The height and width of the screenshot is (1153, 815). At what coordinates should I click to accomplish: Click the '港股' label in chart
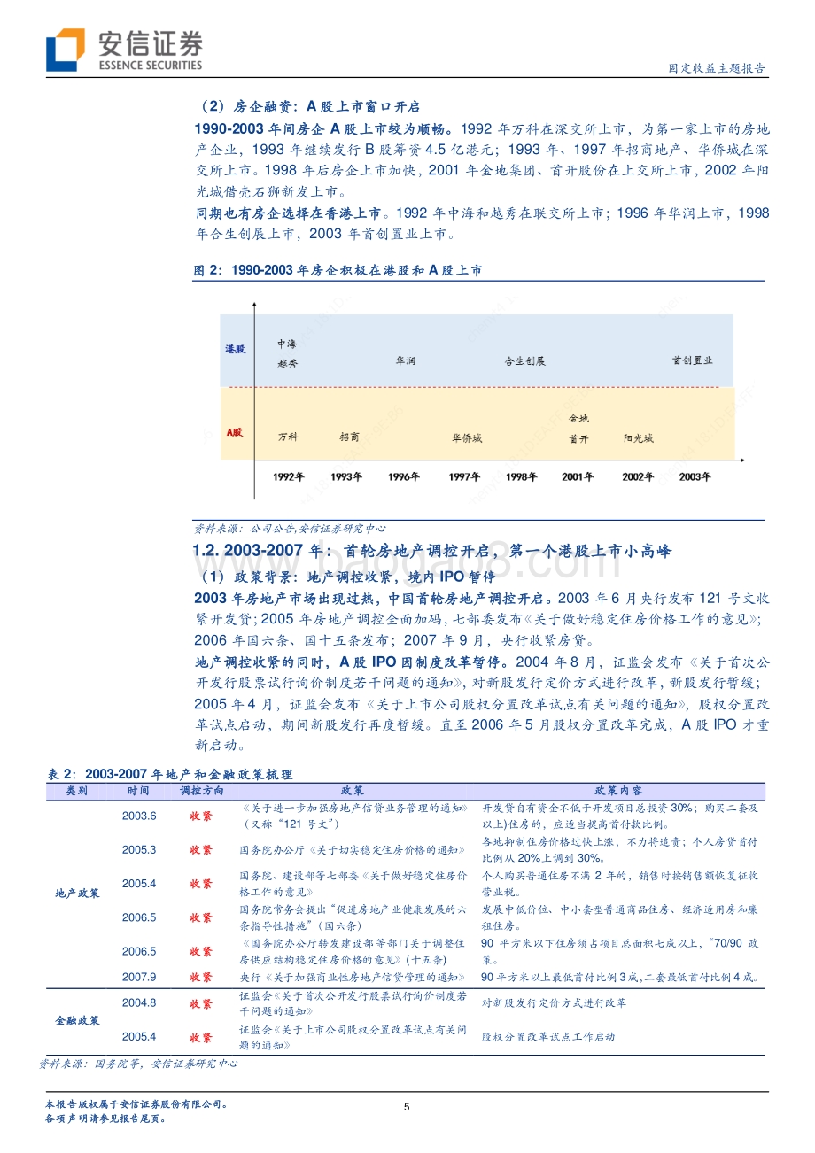click(235, 349)
